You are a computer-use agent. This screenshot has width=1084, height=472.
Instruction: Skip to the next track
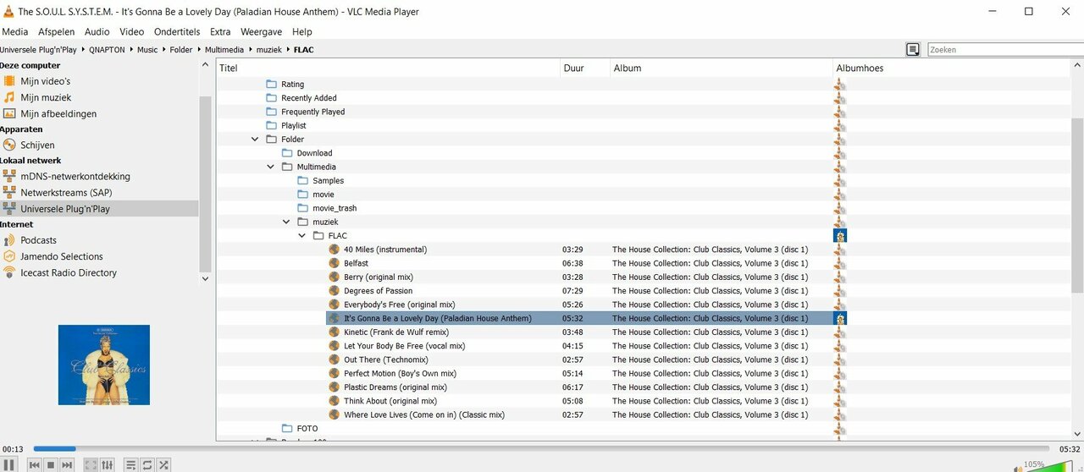tap(67, 464)
